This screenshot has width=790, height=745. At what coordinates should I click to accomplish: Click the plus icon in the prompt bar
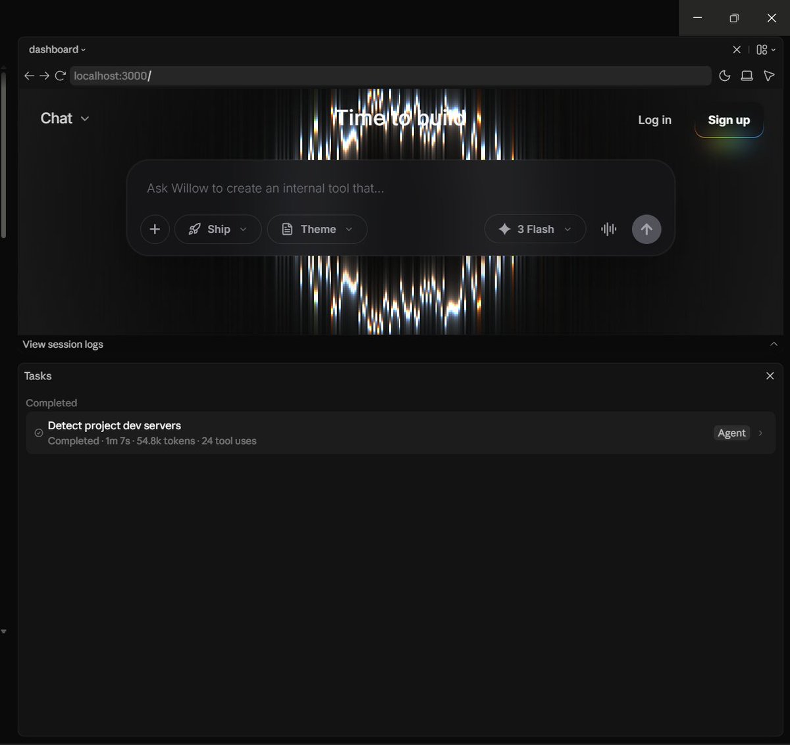155,229
